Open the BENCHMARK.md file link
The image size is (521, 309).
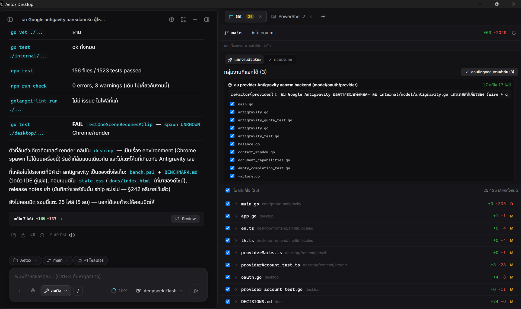coord(181,172)
